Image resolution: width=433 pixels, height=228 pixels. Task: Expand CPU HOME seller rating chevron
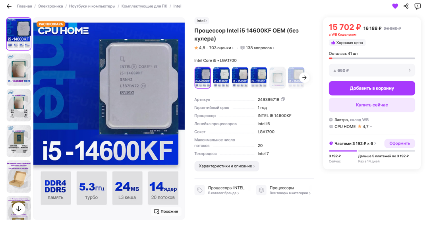(371, 127)
